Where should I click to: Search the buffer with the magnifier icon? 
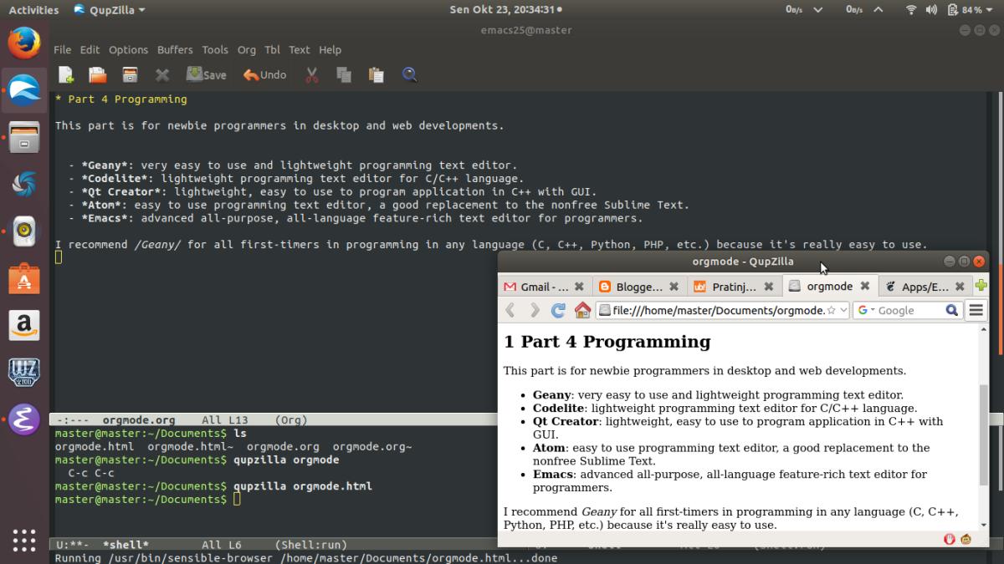click(x=409, y=75)
